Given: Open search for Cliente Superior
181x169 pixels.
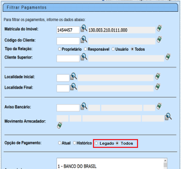Looking at the screenshot, I should point(84,57).
